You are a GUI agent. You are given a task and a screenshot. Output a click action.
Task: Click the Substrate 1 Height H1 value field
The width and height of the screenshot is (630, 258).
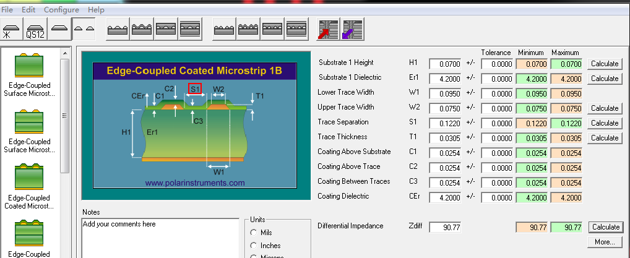(445, 64)
